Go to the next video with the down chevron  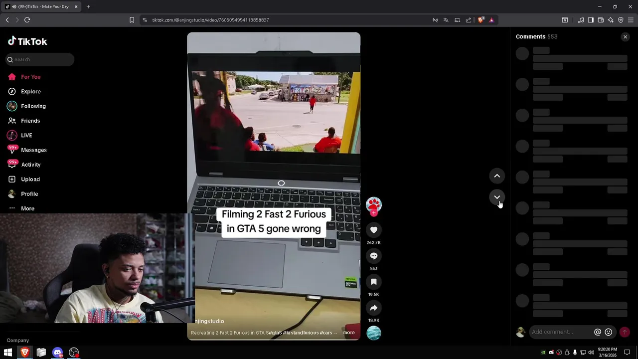point(497,197)
